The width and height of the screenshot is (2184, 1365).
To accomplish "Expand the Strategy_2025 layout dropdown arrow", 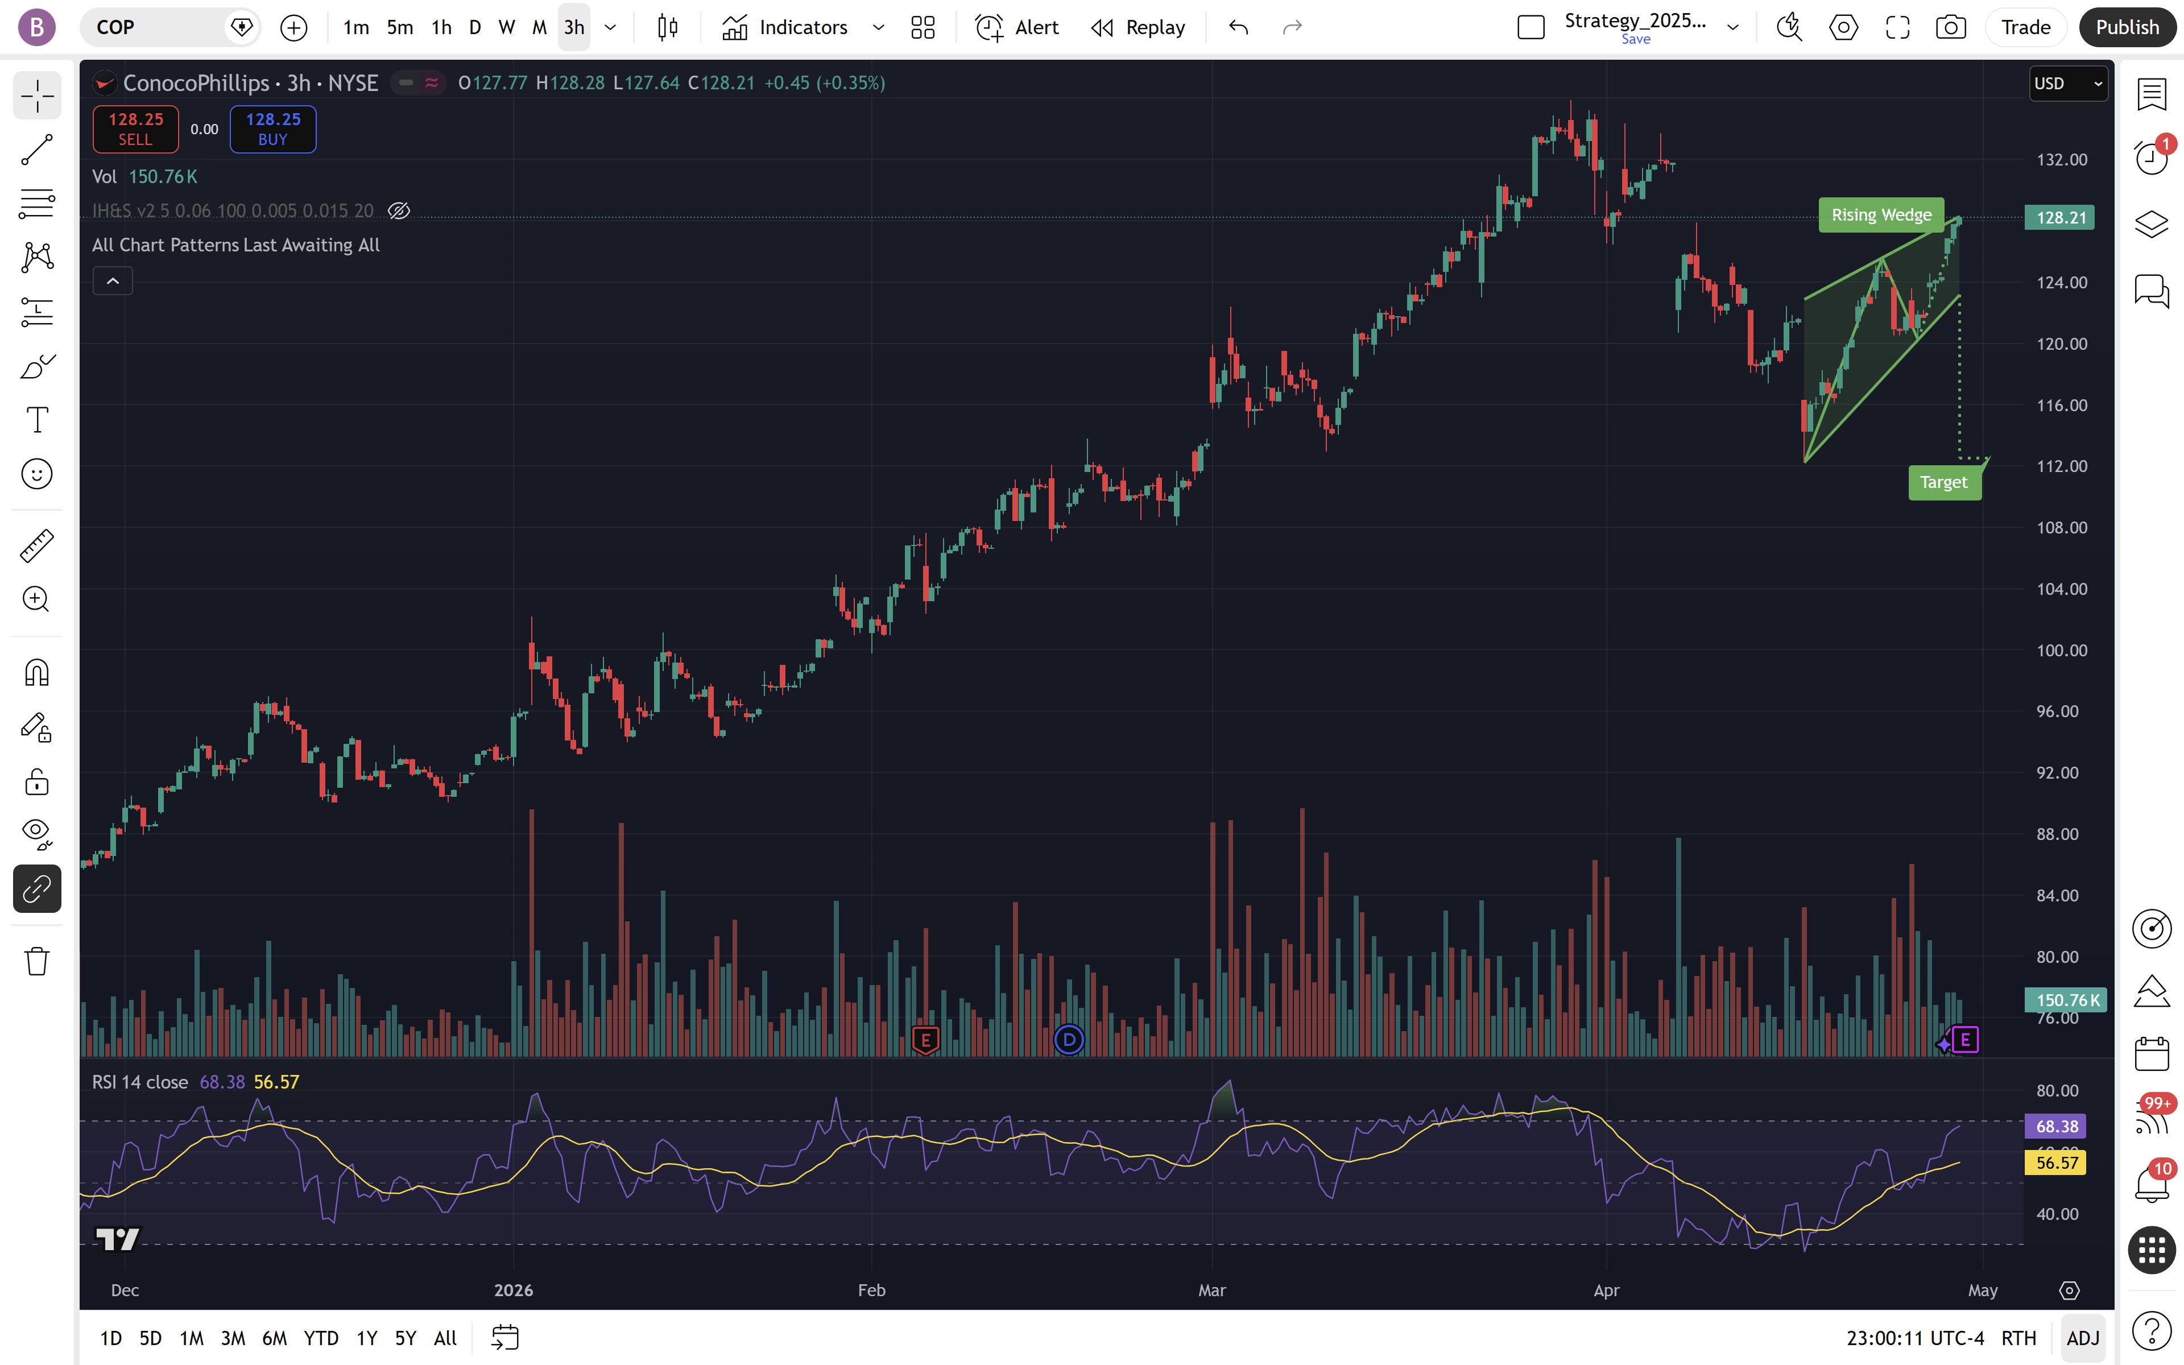I will coord(1733,27).
